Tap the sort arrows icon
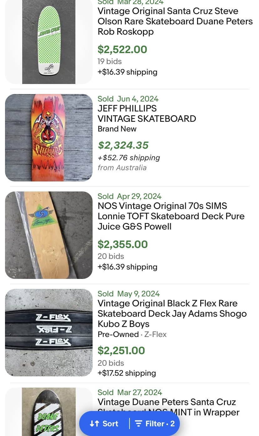259x436 pixels. point(94,424)
